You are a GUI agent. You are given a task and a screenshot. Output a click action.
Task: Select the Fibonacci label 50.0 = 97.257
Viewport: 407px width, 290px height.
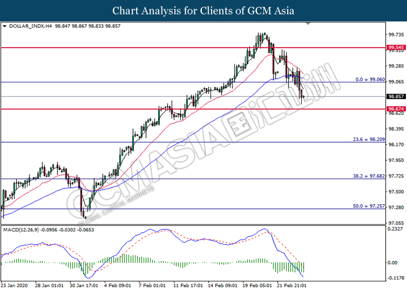369,206
